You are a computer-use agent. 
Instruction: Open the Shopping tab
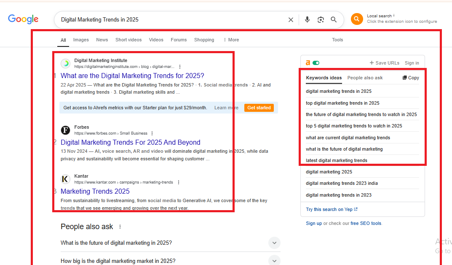[204, 40]
